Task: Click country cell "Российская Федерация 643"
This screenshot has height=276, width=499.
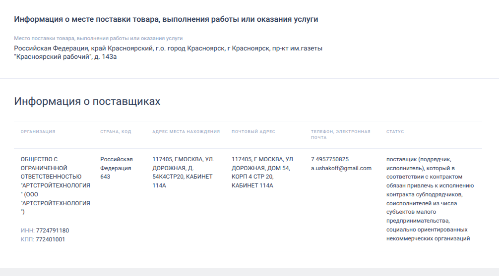Action: (x=117, y=168)
